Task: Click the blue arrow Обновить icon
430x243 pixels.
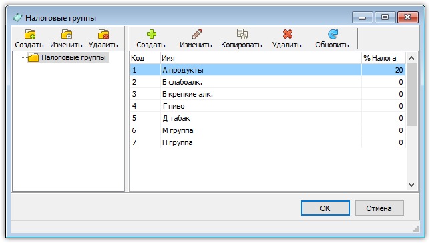Action: coord(333,34)
